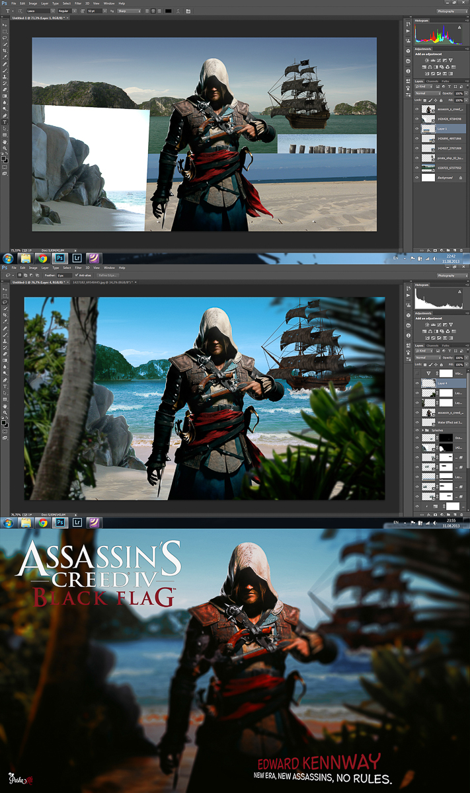Click the Refine Edge button

(x=108, y=275)
